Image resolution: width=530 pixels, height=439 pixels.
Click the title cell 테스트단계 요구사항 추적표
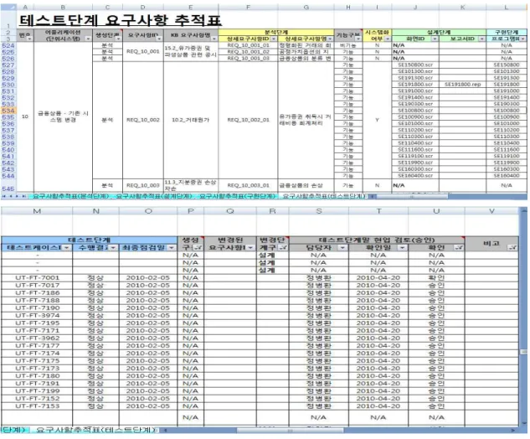[x=120, y=20]
